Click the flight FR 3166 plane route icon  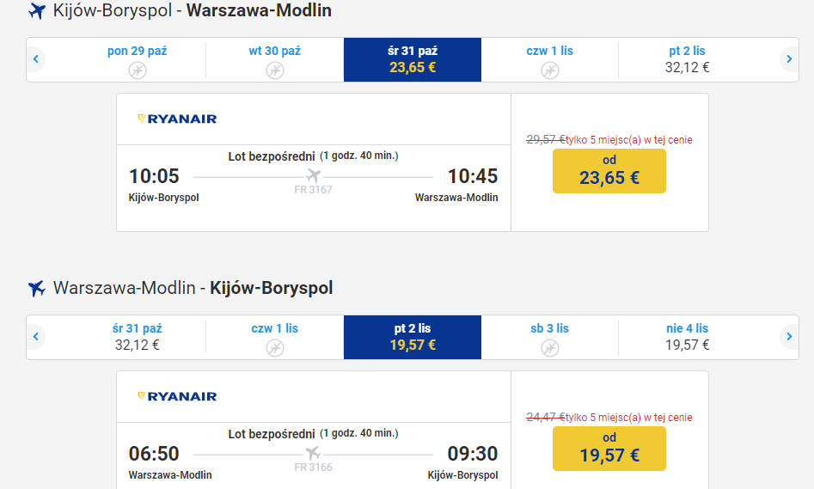314,453
